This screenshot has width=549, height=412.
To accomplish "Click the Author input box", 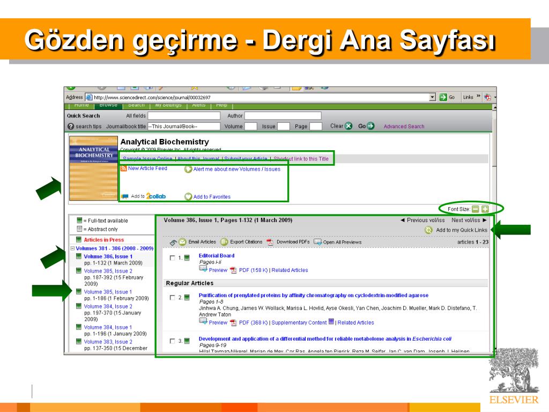I will [283, 116].
